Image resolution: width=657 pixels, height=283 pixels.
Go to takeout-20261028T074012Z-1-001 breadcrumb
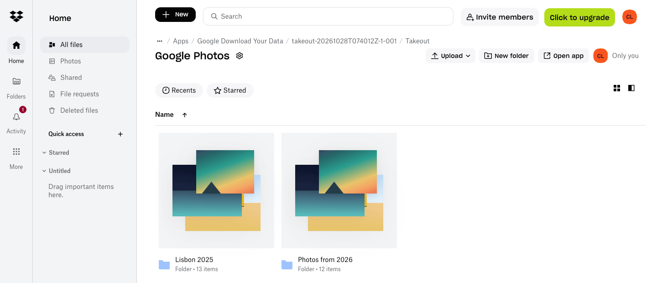(x=344, y=41)
